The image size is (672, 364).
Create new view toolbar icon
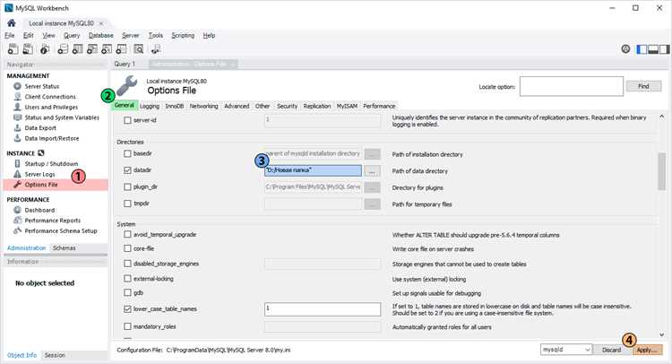pyautogui.click(x=92, y=49)
